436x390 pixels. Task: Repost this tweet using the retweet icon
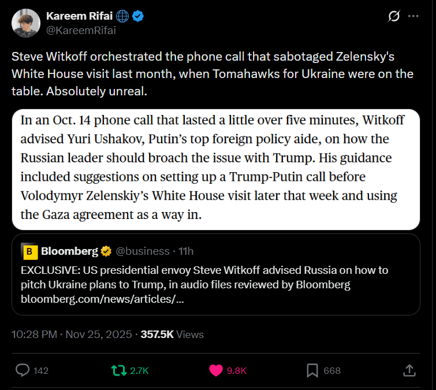[119, 370]
